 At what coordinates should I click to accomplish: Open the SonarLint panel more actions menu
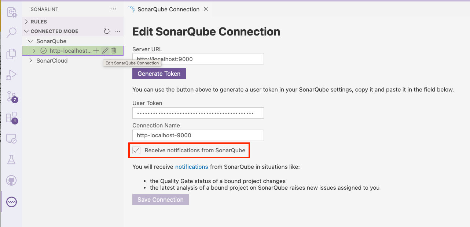click(x=114, y=9)
